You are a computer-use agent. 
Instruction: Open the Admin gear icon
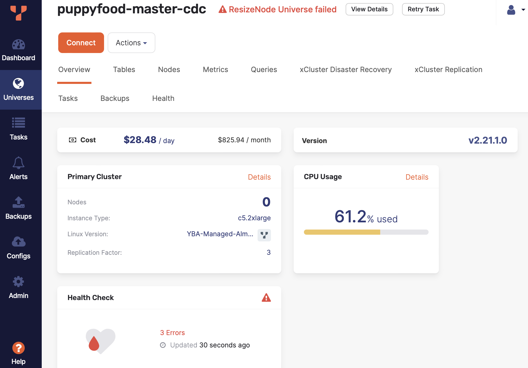(x=18, y=282)
